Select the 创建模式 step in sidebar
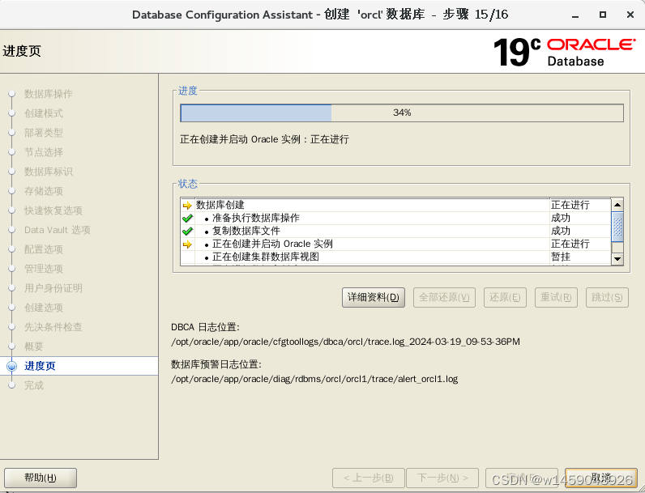This screenshot has height=493, width=645. pos(44,113)
